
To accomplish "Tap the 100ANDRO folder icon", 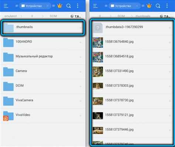I will 8,42.
